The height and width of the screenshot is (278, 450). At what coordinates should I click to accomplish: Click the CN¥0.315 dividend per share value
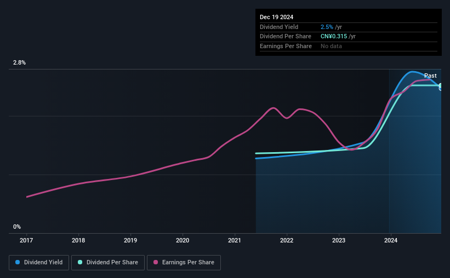pos(334,37)
